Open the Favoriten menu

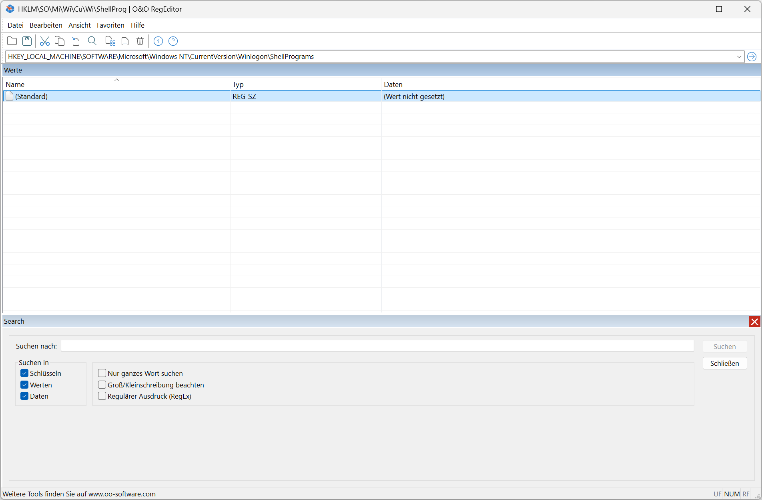pyautogui.click(x=110, y=25)
